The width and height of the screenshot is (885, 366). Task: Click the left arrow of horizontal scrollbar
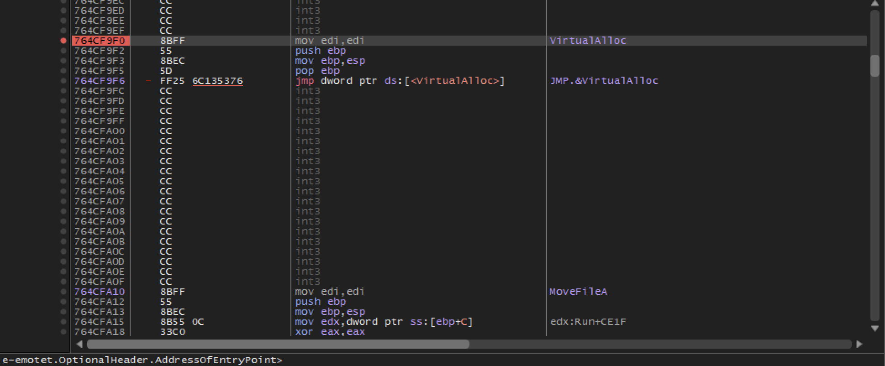79,344
